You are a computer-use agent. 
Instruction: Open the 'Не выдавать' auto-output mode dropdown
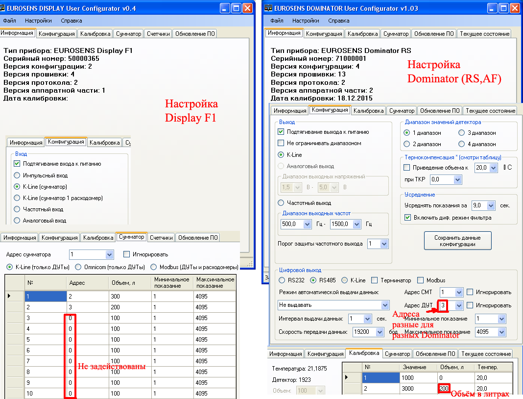[x=384, y=305]
